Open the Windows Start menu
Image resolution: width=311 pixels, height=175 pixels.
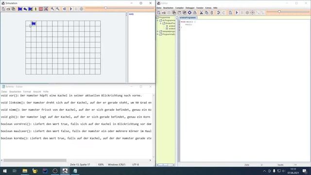pyautogui.click(x=4, y=171)
